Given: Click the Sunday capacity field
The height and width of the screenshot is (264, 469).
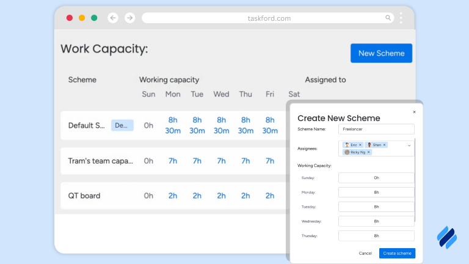Looking at the screenshot, I should click(x=376, y=178).
